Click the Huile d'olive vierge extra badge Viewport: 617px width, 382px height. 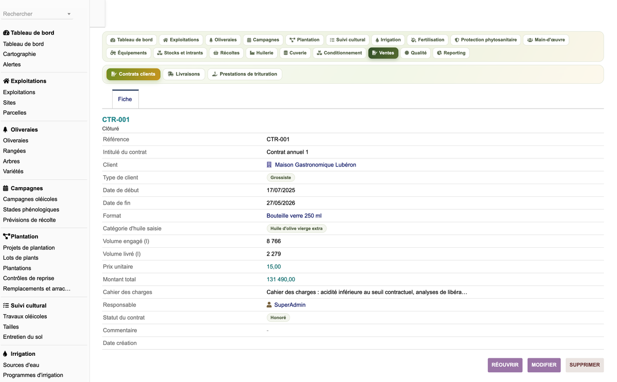coord(297,228)
